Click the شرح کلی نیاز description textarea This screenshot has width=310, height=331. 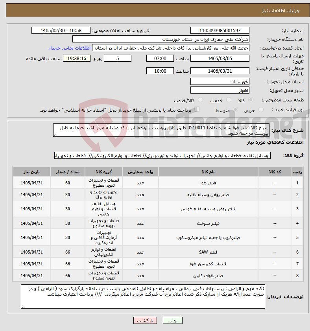161,130
